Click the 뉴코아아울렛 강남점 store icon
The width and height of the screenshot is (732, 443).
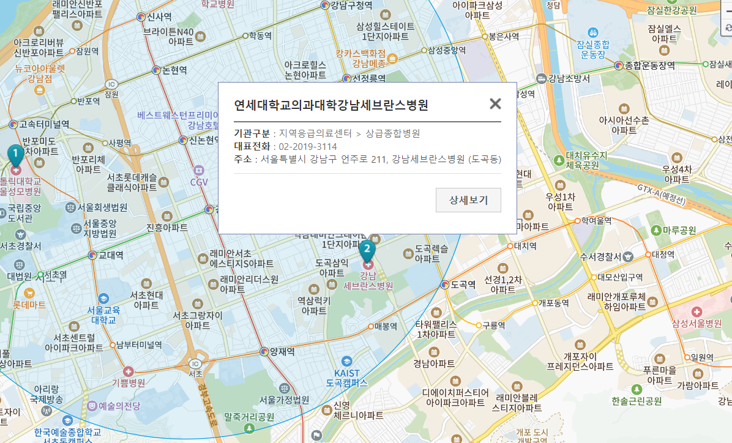(x=40, y=89)
